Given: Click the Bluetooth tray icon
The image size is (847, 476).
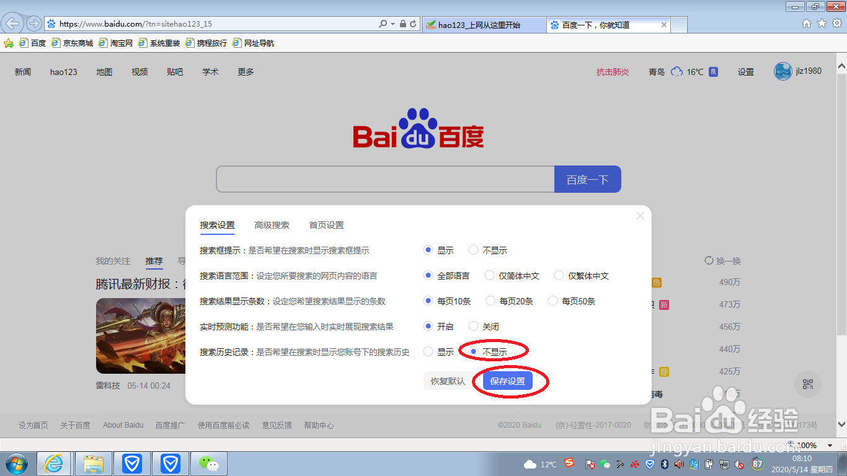Looking at the screenshot, I should coord(663,464).
